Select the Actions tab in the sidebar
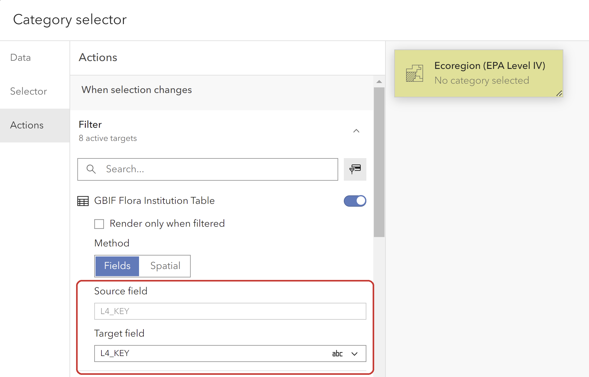The height and width of the screenshot is (377, 589). [27, 125]
